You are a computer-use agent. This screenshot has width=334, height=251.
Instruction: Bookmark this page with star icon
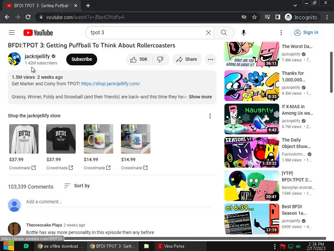[x=254, y=17]
